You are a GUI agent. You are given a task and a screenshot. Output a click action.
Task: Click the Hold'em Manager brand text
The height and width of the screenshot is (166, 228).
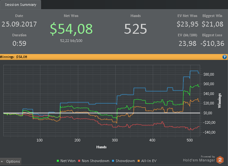point(199,160)
